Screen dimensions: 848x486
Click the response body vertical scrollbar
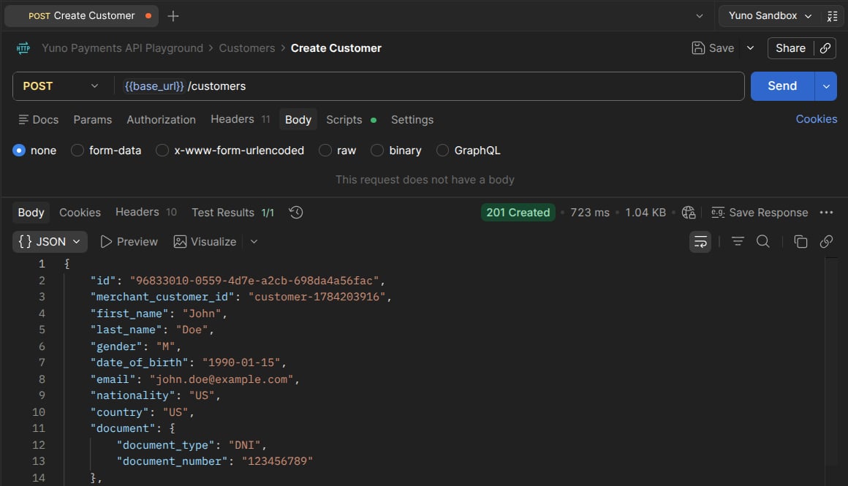point(831,362)
